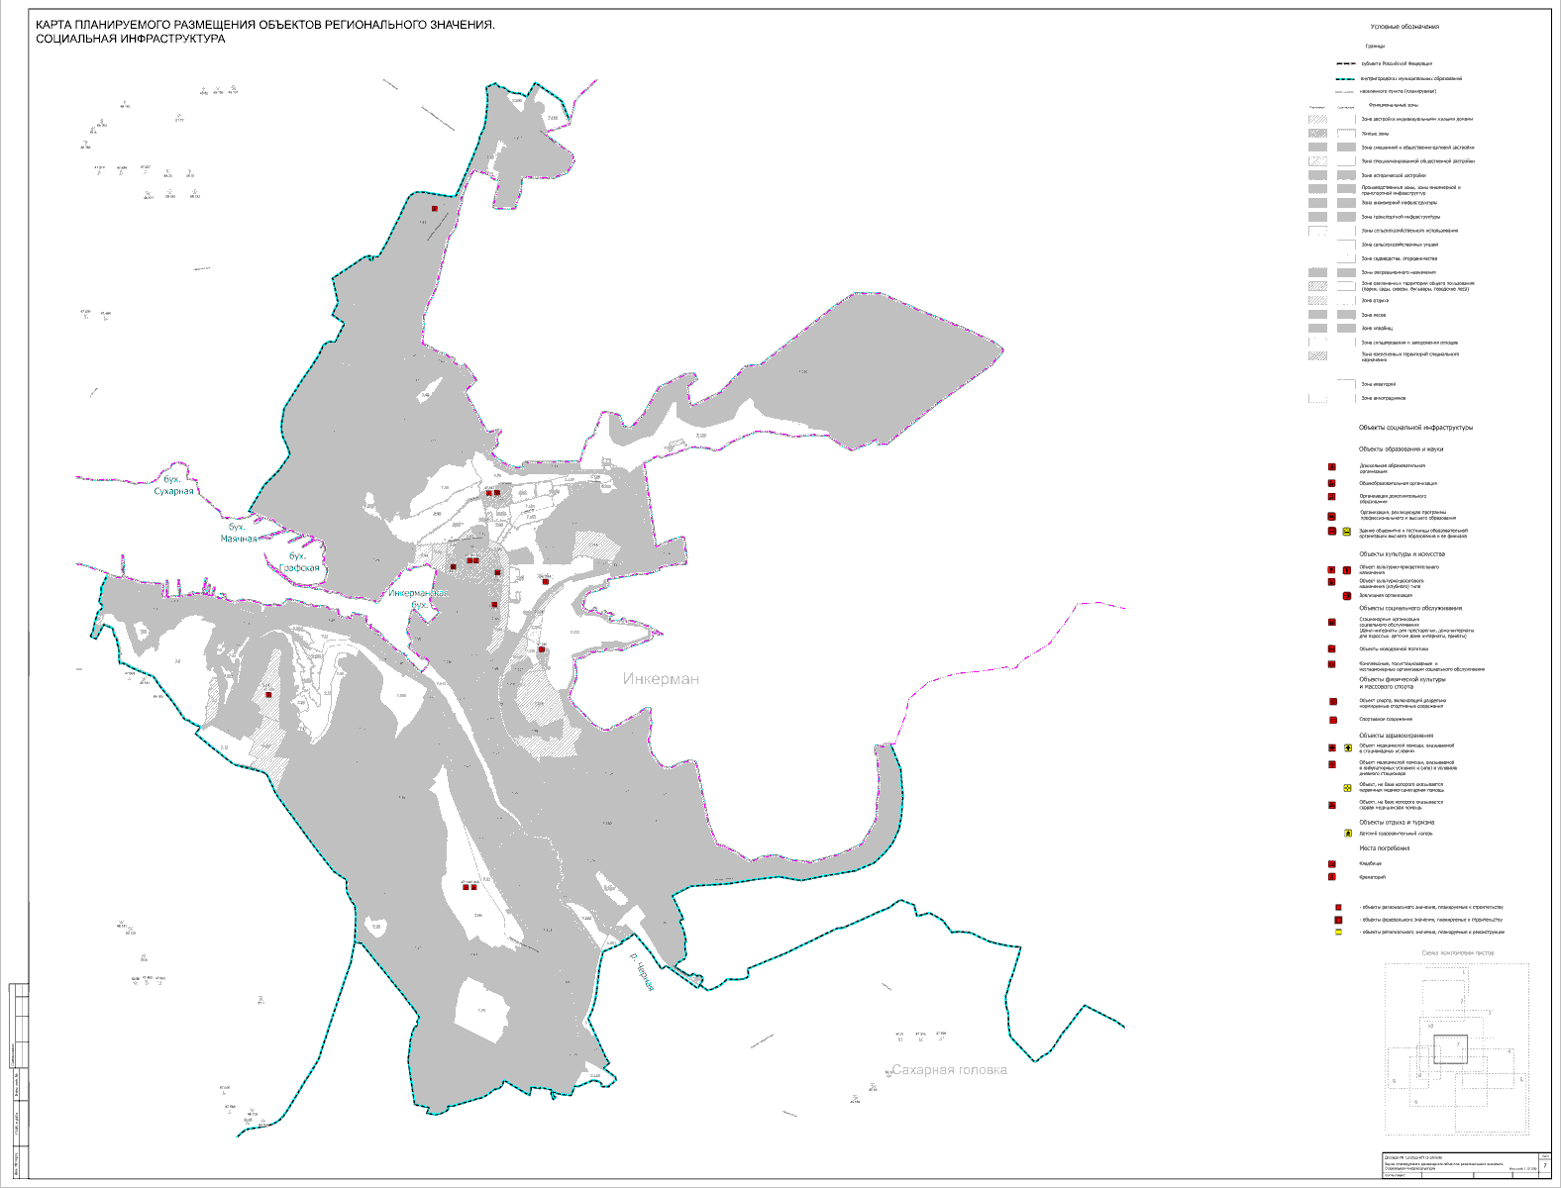Viewport: 1561px width, 1188px height.
Task: Click the gray forest zone swatch
Action: pyautogui.click(x=1317, y=315)
